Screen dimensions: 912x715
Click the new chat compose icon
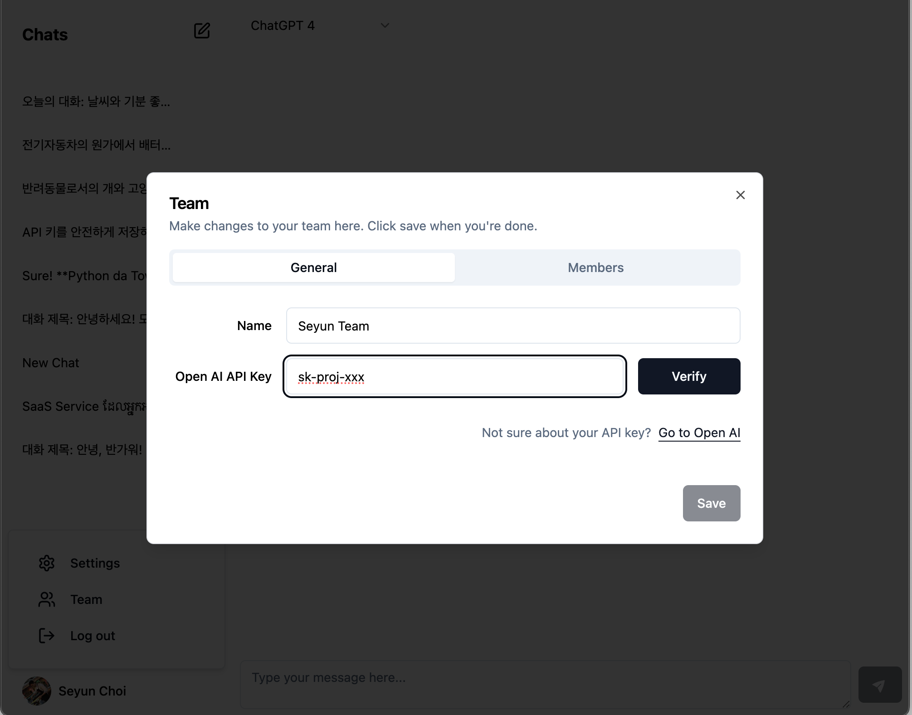click(202, 31)
